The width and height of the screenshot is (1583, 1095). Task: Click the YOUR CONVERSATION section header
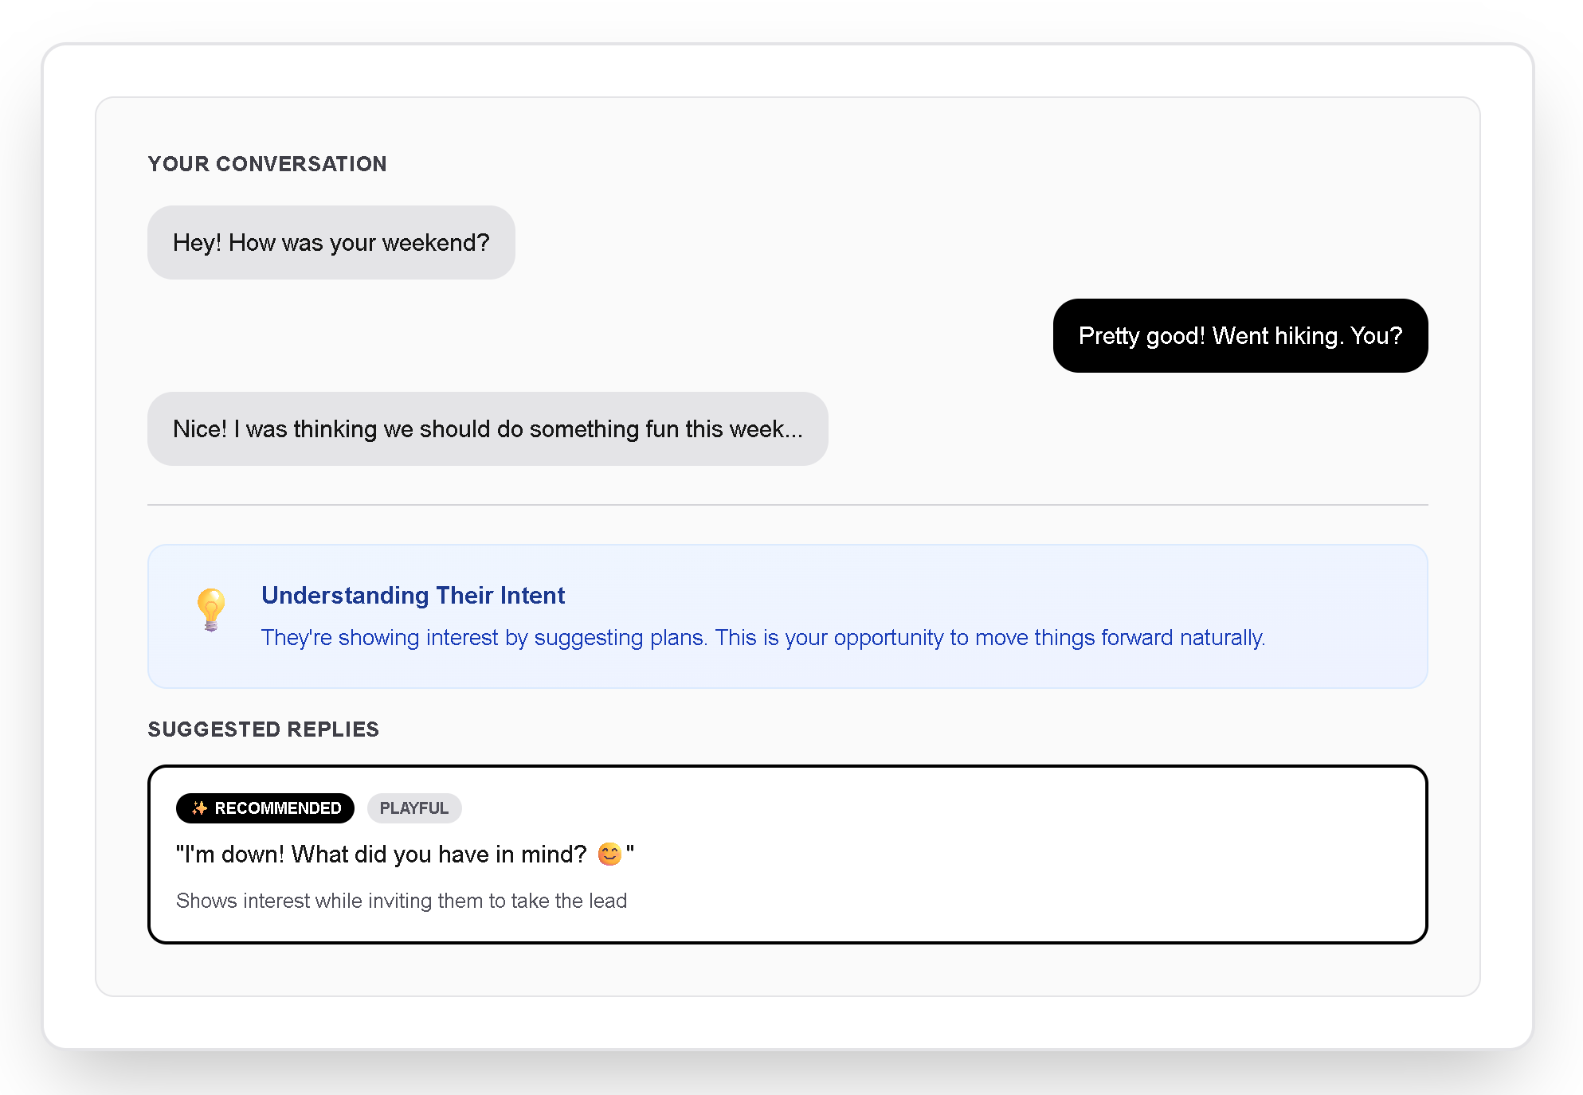click(267, 164)
